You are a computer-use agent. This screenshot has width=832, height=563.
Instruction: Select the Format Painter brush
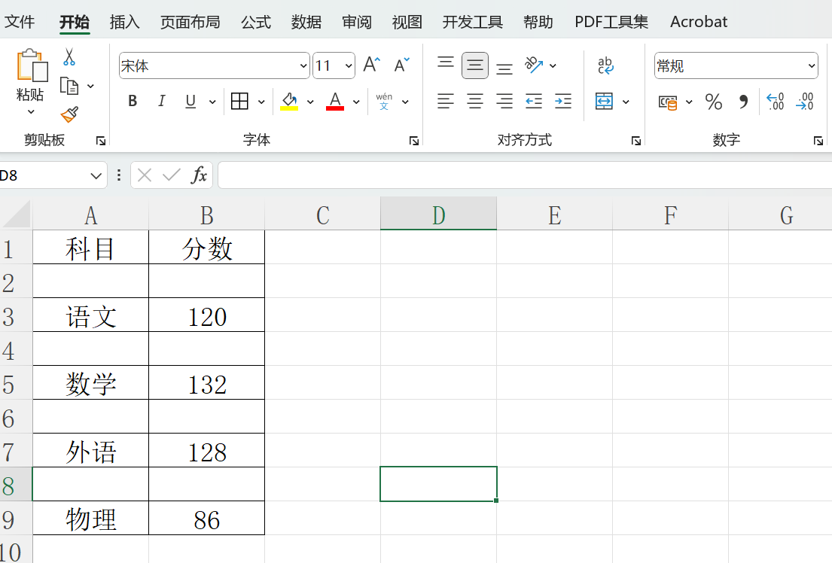click(69, 114)
